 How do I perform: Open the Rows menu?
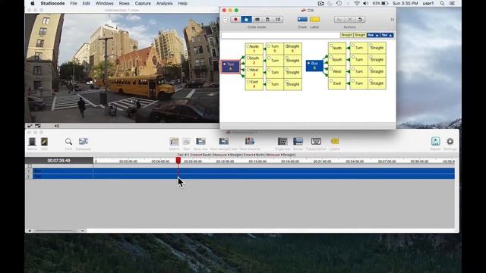pyautogui.click(x=124, y=3)
